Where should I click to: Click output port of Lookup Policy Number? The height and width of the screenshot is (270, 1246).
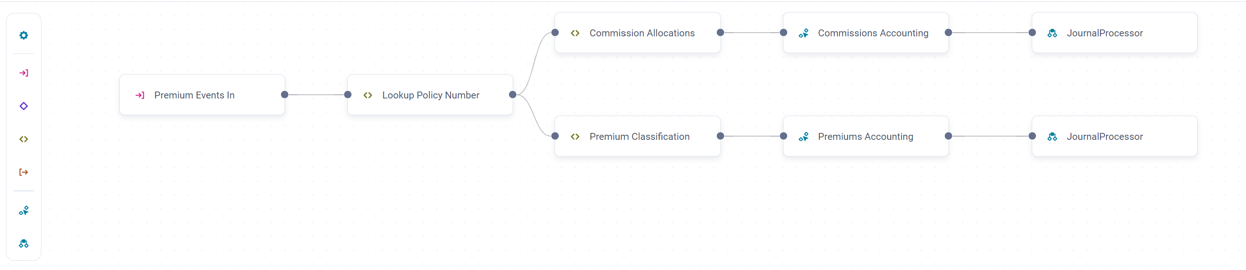coord(513,95)
